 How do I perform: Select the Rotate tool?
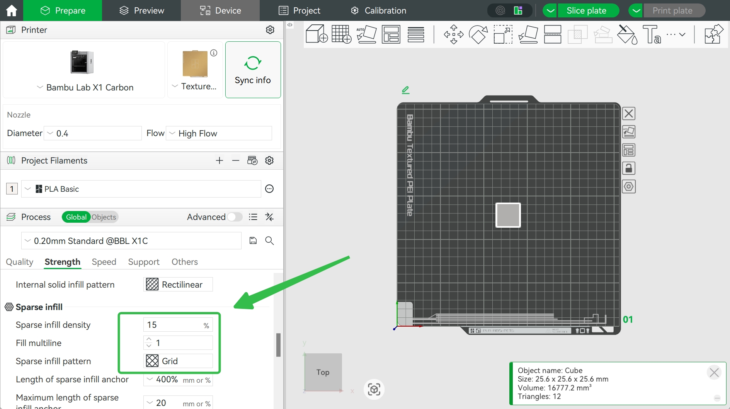point(478,34)
